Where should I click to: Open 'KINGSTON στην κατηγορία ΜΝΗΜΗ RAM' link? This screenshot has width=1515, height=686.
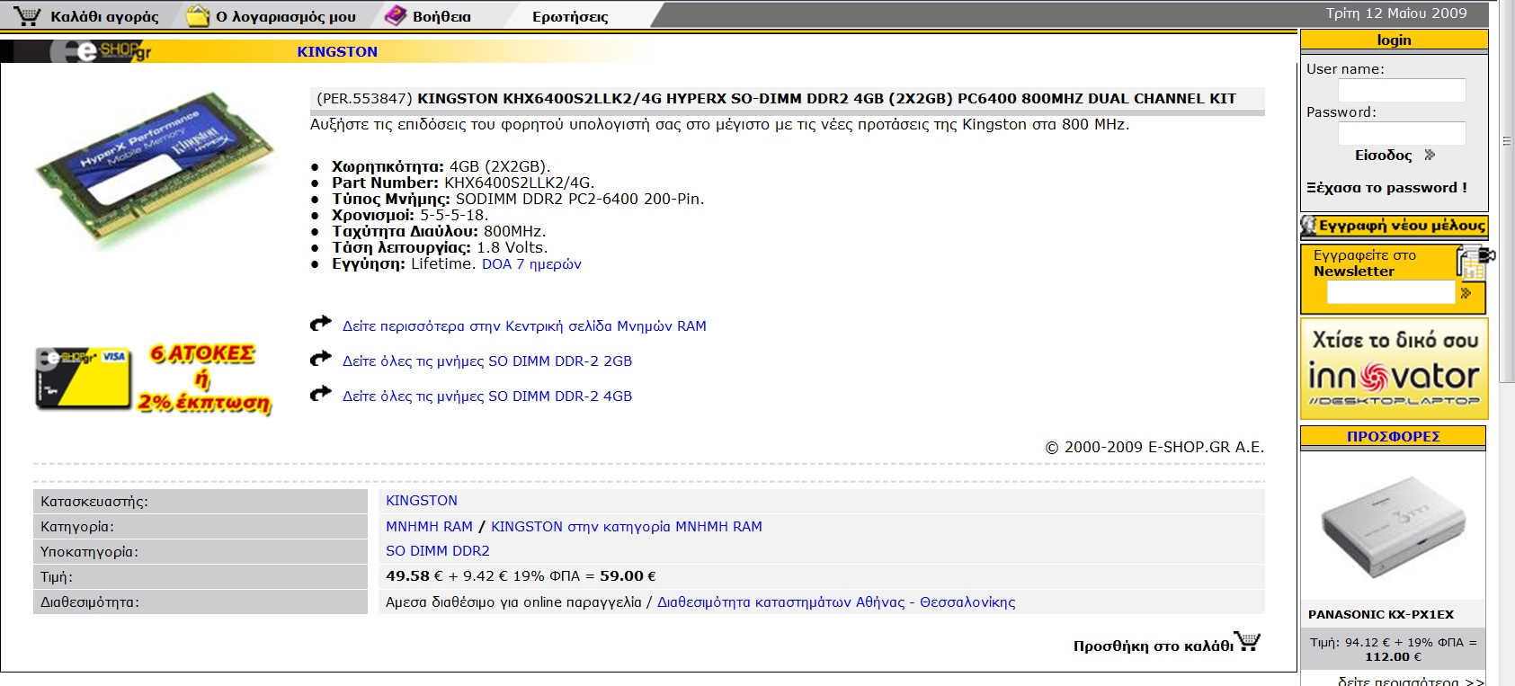pyautogui.click(x=627, y=526)
